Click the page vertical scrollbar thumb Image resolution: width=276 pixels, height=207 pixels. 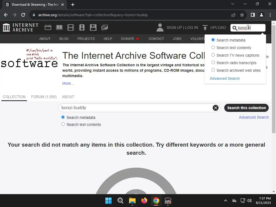[274, 79]
